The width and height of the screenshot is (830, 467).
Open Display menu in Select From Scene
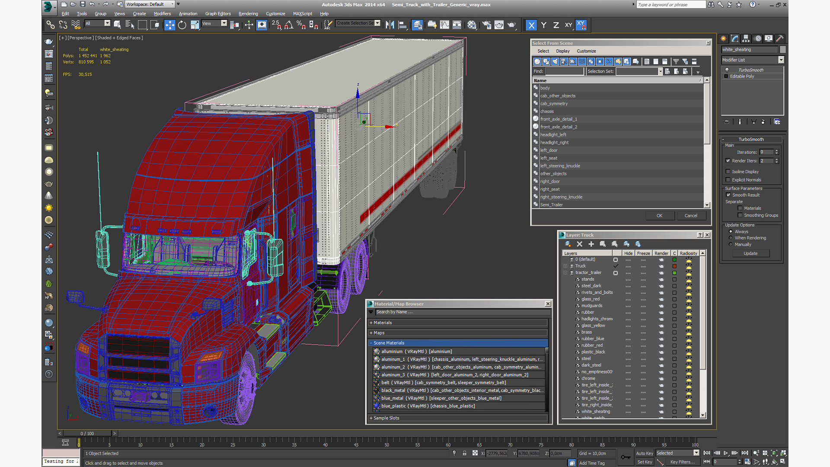pos(563,51)
